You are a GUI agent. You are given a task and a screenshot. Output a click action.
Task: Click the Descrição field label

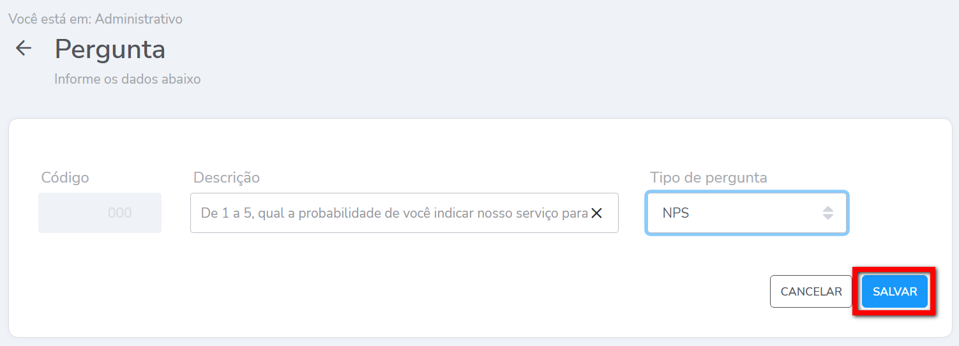click(x=227, y=177)
